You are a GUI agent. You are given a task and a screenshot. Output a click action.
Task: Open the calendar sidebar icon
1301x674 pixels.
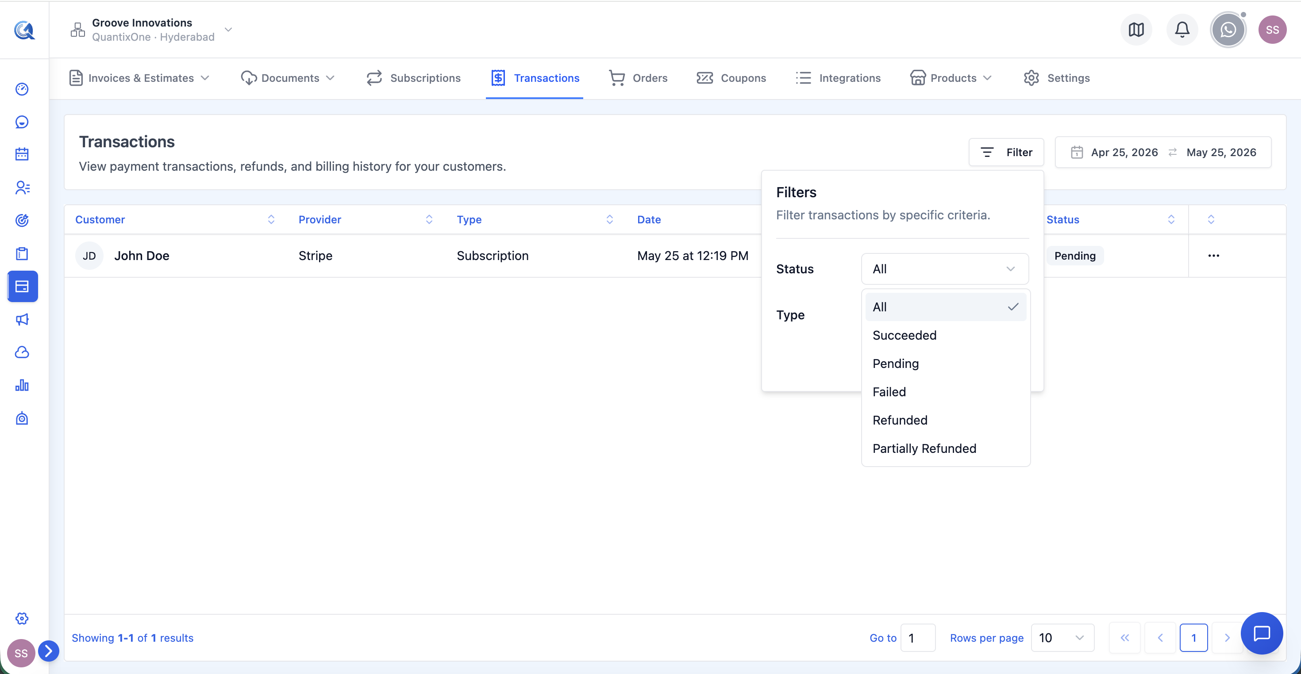pyautogui.click(x=22, y=154)
